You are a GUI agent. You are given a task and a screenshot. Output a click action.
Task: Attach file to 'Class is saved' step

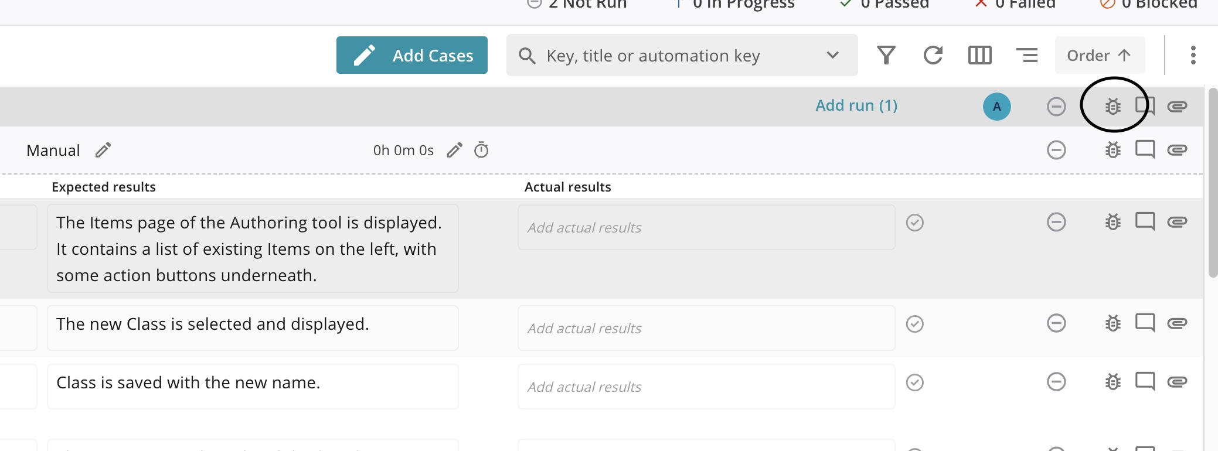coord(1177,382)
